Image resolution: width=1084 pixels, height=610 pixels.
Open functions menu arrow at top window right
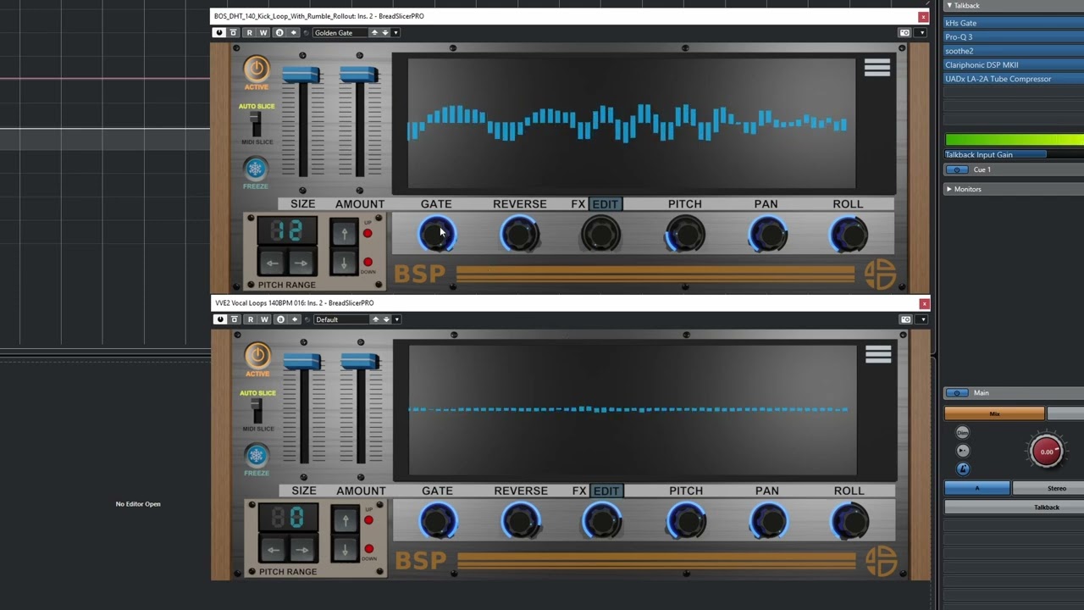point(921,33)
